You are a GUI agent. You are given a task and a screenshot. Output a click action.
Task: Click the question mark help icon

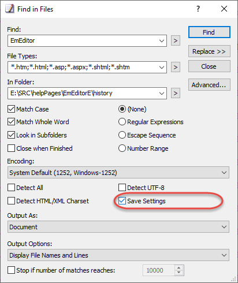[198, 9]
